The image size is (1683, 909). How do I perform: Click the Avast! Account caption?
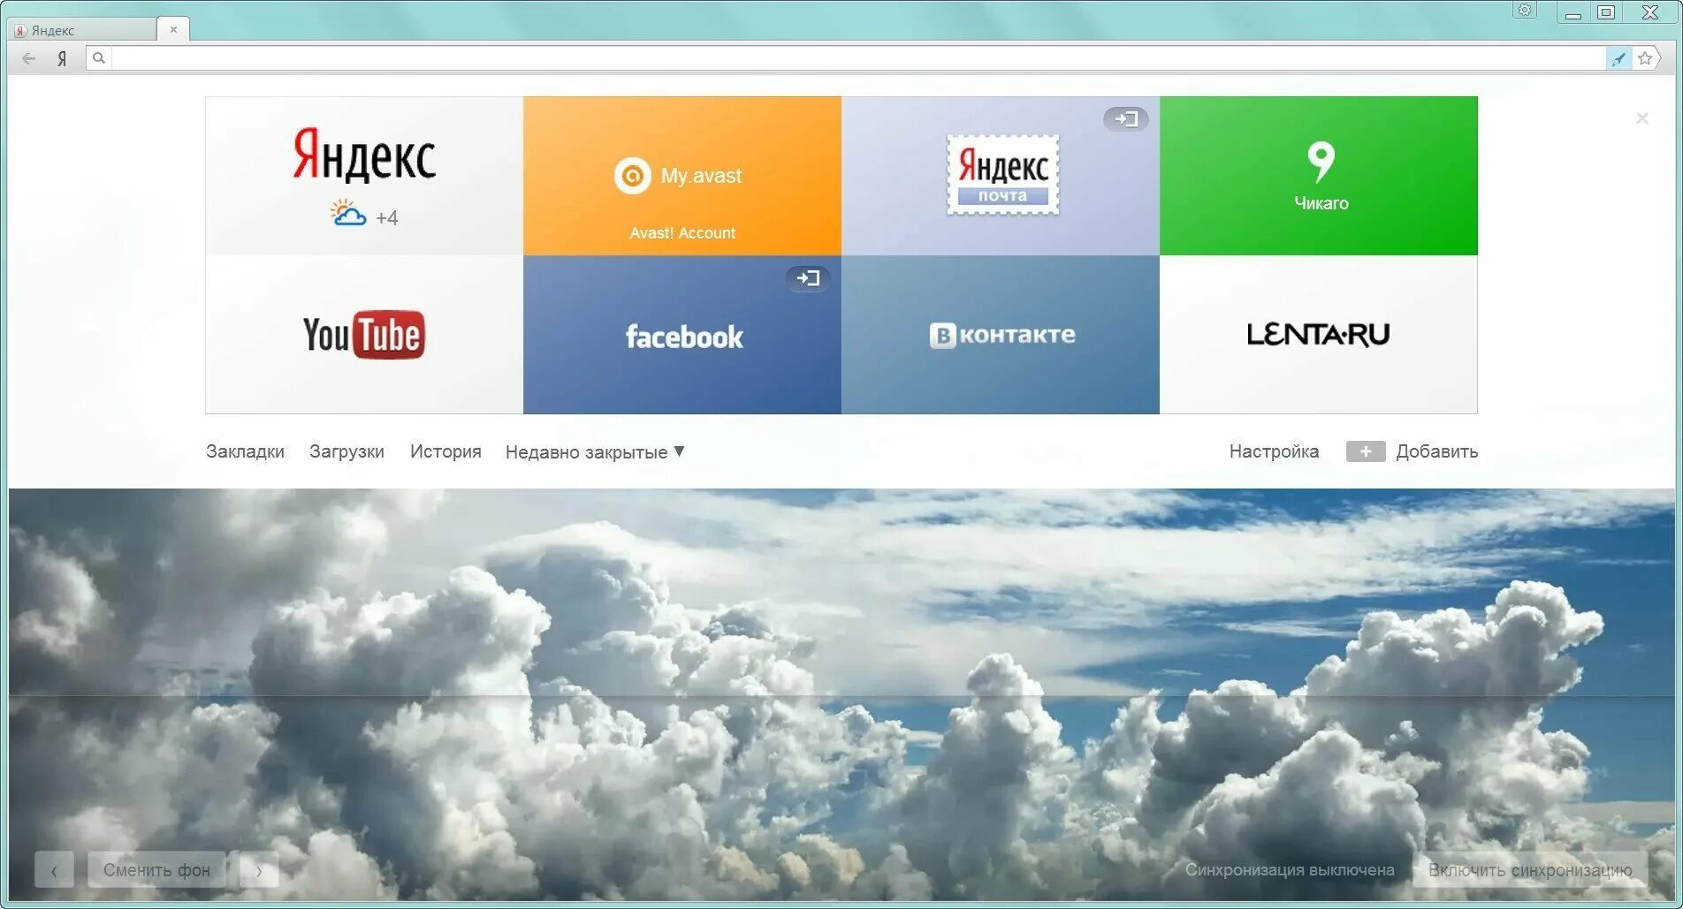coord(682,233)
